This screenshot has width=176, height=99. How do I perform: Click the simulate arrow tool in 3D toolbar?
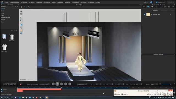21,7
